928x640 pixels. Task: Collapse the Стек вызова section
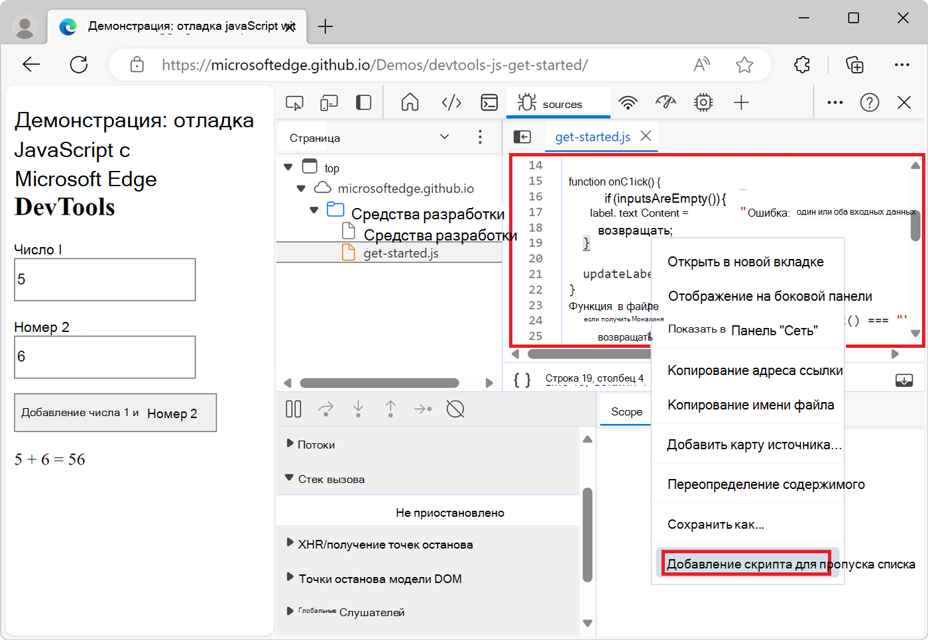coord(290,478)
